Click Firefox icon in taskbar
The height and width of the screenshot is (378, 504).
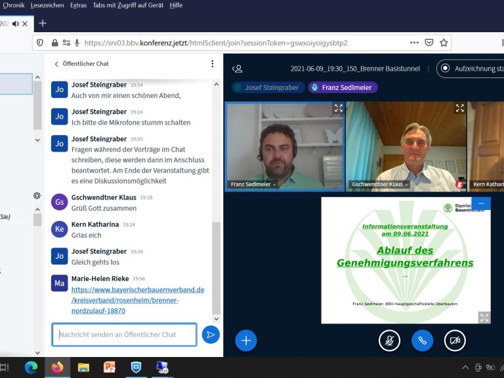pos(58,367)
